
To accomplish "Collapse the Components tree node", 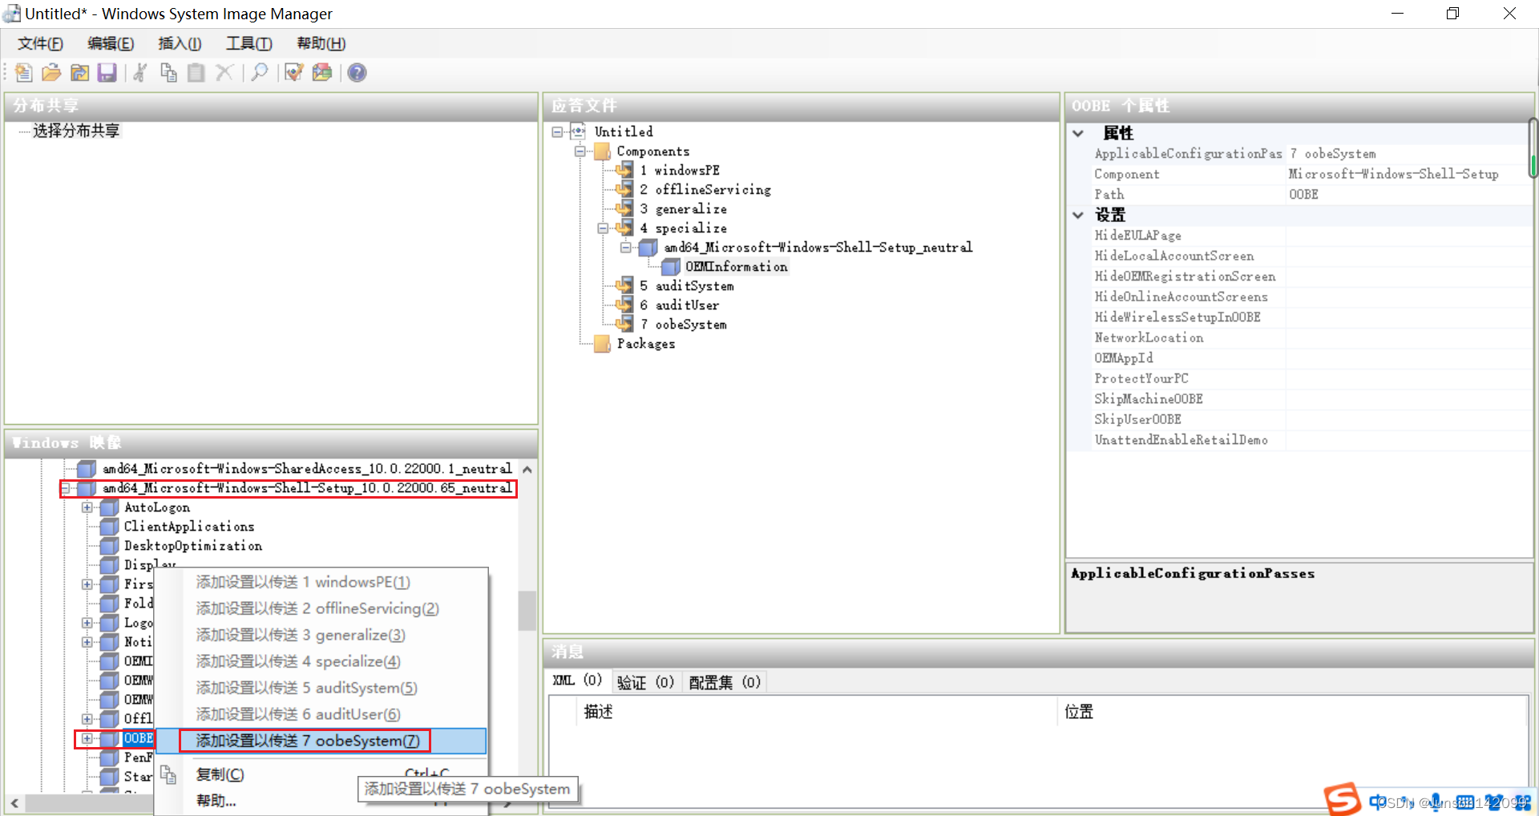I will (580, 151).
